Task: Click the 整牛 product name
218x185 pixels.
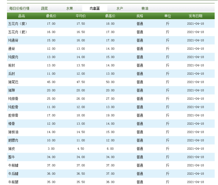Action: click(x=11, y=157)
